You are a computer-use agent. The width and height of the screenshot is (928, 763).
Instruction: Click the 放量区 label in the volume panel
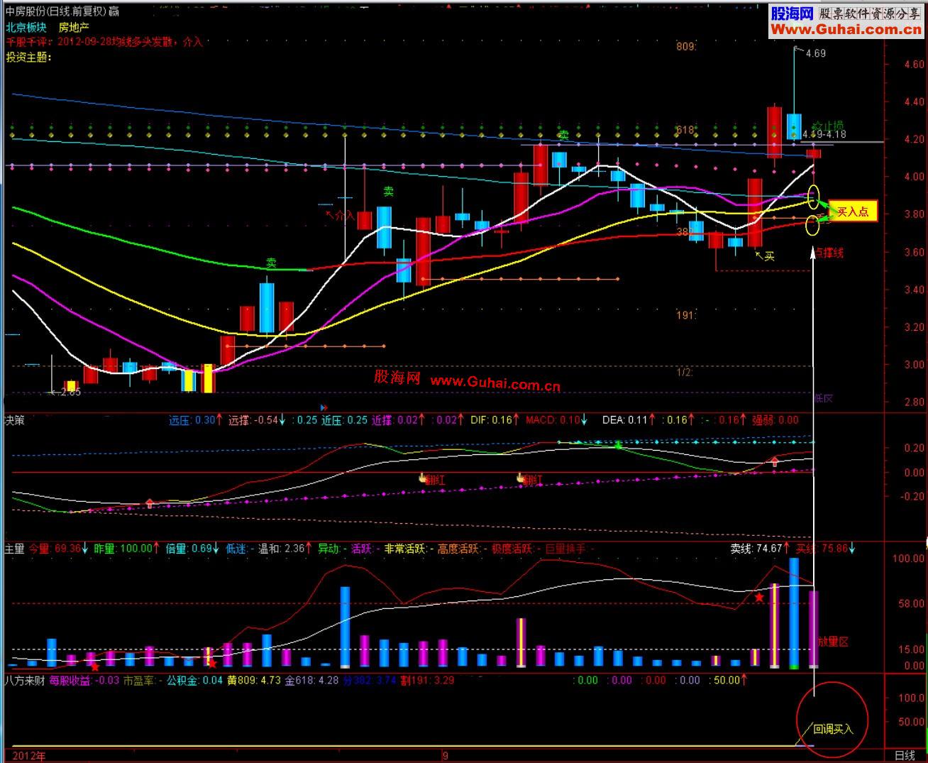(834, 642)
